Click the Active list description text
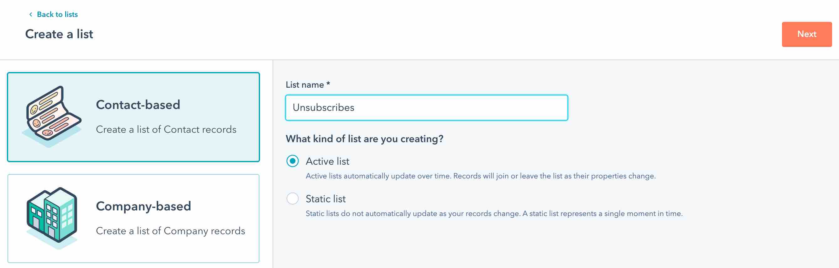 click(x=480, y=176)
